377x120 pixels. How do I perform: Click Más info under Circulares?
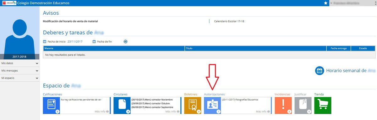tap(172, 111)
